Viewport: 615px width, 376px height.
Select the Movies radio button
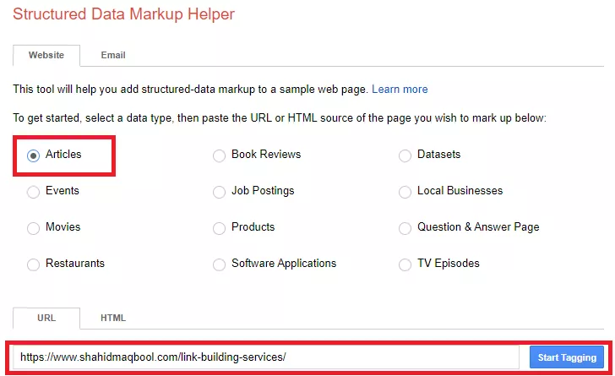pos(33,228)
